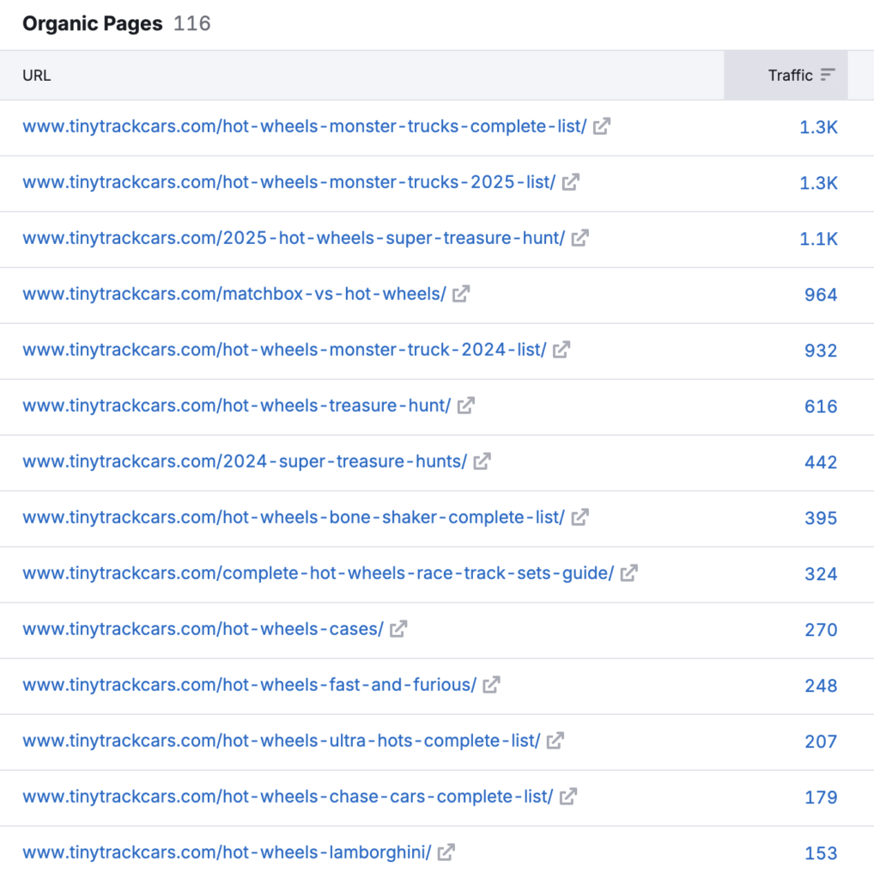Open the 2024-super-treasure-hunts URL
Image resolution: width=874 pixels, height=880 pixels.
245,461
